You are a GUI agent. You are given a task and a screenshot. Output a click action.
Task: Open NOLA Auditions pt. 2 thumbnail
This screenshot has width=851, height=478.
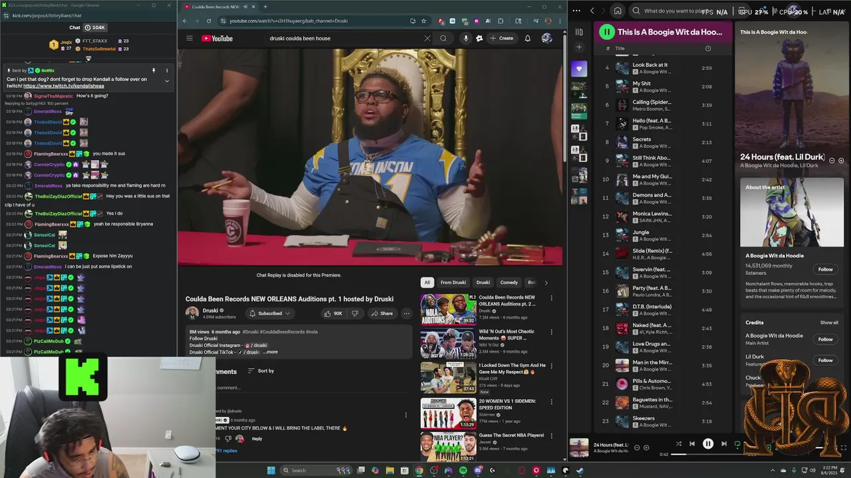(x=448, y=309)
